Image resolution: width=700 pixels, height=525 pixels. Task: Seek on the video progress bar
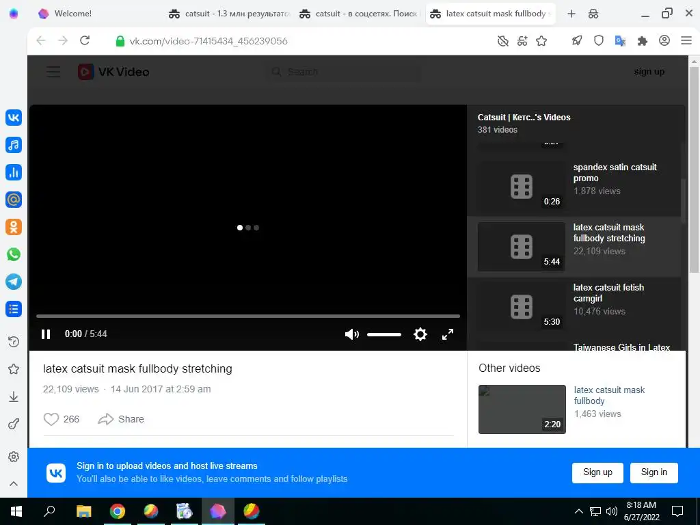(x=247, y=316)
